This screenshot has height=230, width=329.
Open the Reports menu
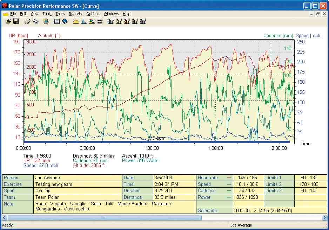(75, 14)
